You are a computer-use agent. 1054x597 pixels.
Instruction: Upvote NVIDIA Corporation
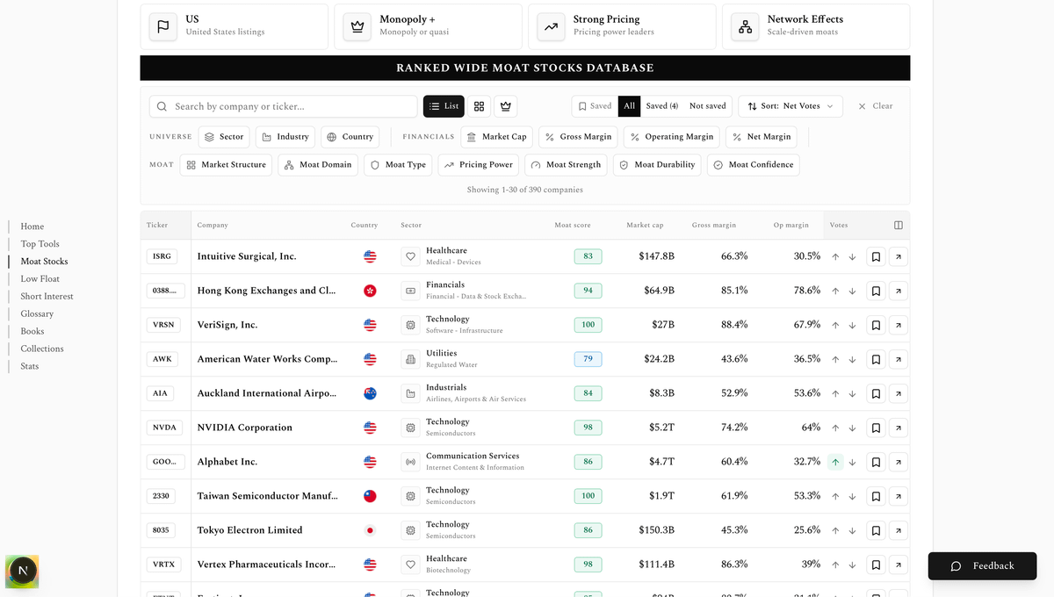(x=835, y=428)
